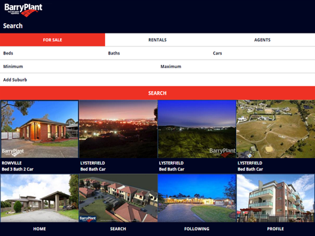Screen dimensions: 315x236
Task: Open the Beds dropdown
Action: 52,53
